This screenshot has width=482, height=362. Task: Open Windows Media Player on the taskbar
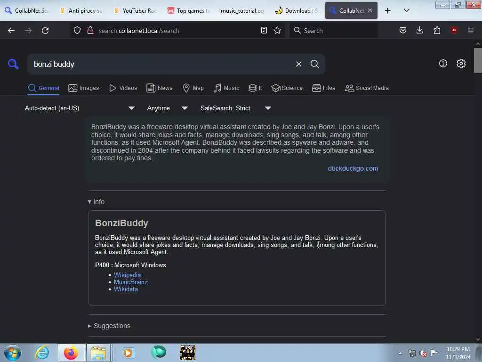click(x=129, y=353)
